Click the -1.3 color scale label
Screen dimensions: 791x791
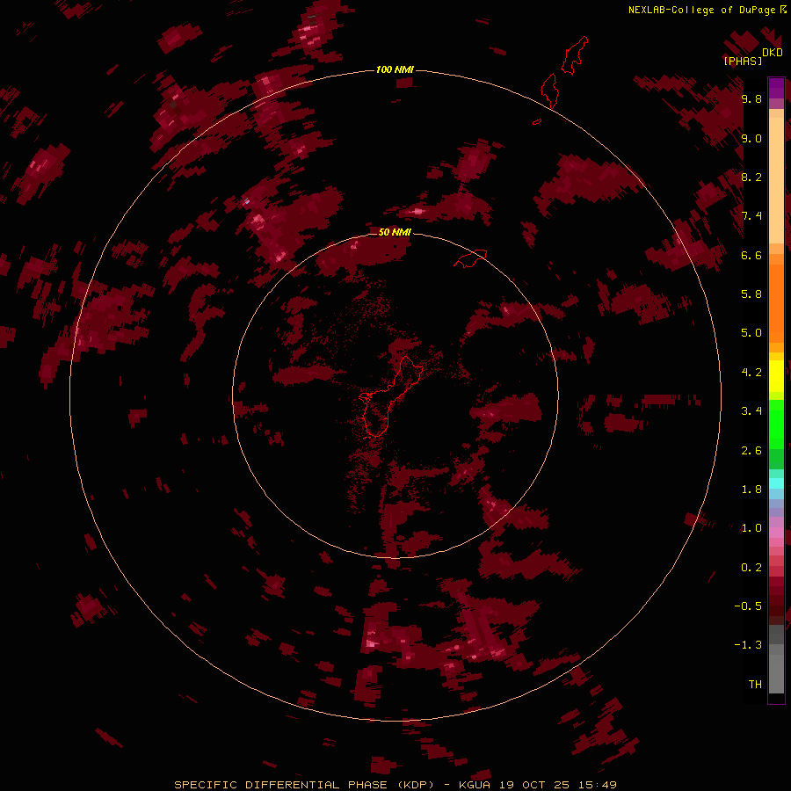pos(748,645)
